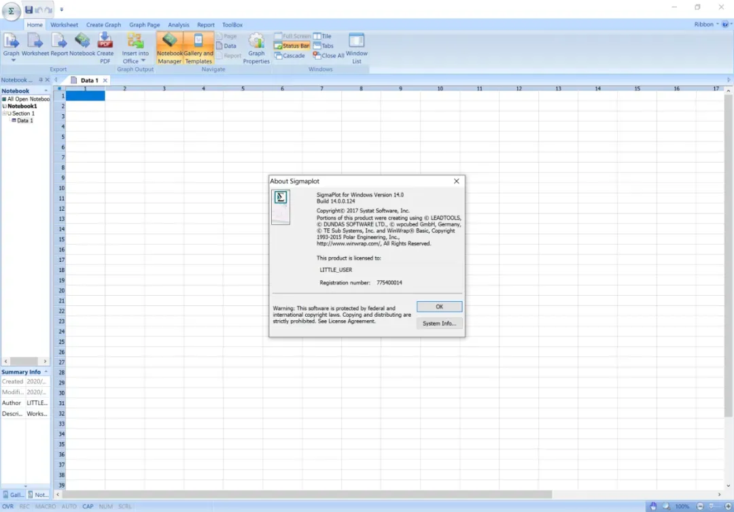Image resolution: width=734 pixels, height=512 pixels.
Task: Open the Window List
Action: 357,48
